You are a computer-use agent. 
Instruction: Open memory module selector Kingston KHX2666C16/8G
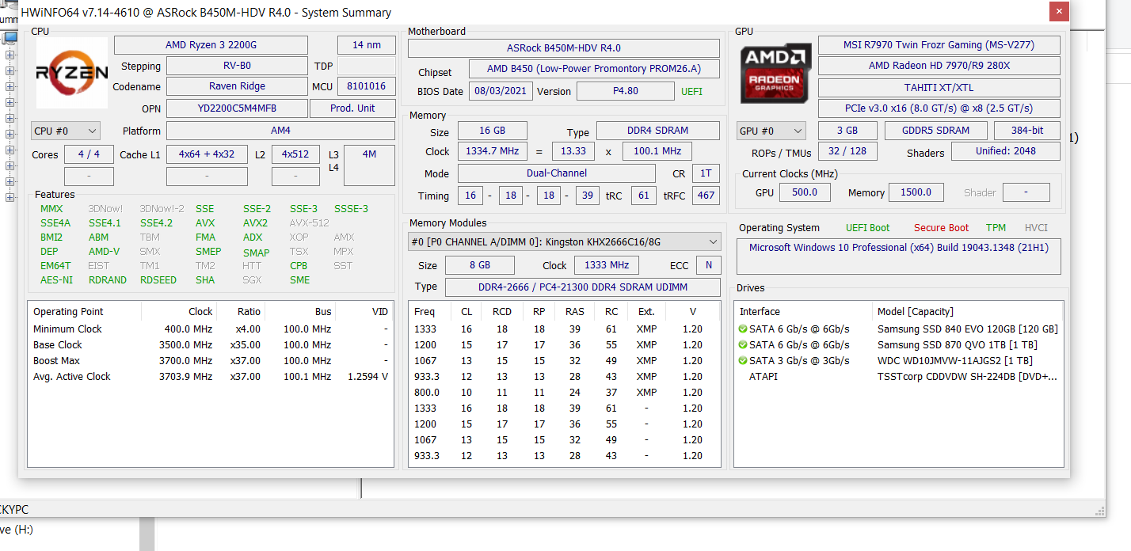pos(564,241)
